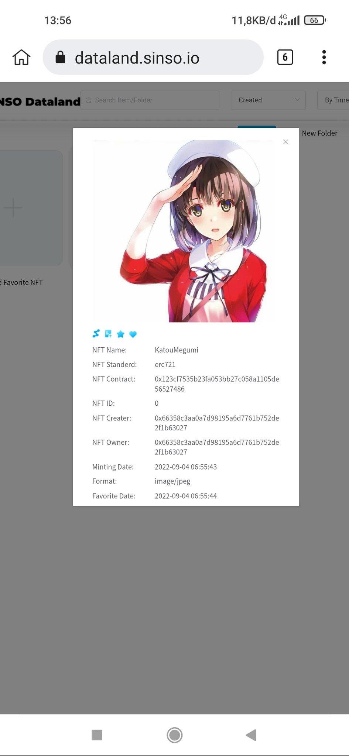
Task: Select Favorite Date 2022-09-04 06:55:44
Action: click(186, 496)
